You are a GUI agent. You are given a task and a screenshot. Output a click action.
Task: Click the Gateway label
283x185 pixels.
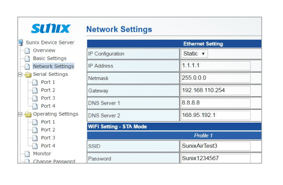point(98,91)
